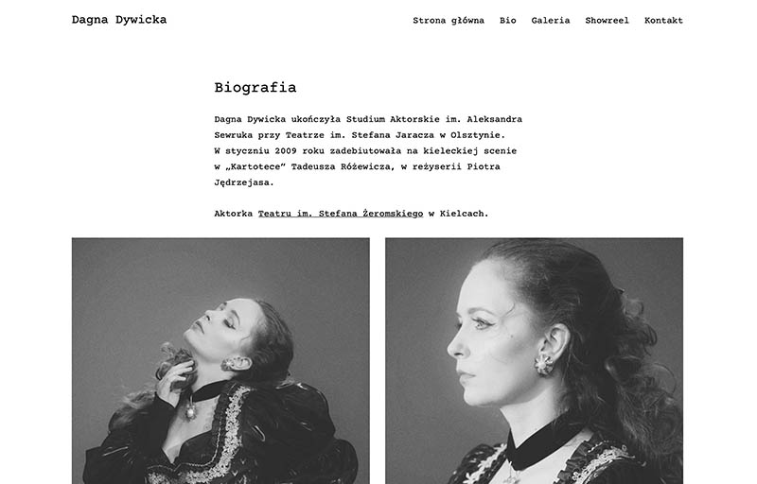Open the Kontakt page
Image resolution: width=757 pixels, height=484 pixels.
coord(663,20)
